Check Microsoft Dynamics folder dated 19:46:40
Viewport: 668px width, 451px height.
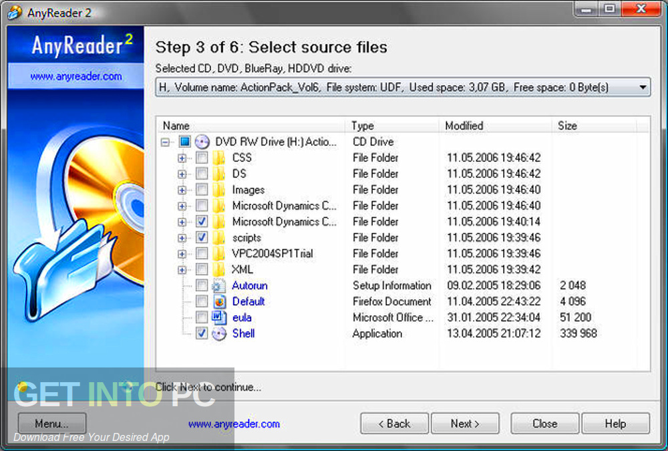tap(202, 206)
